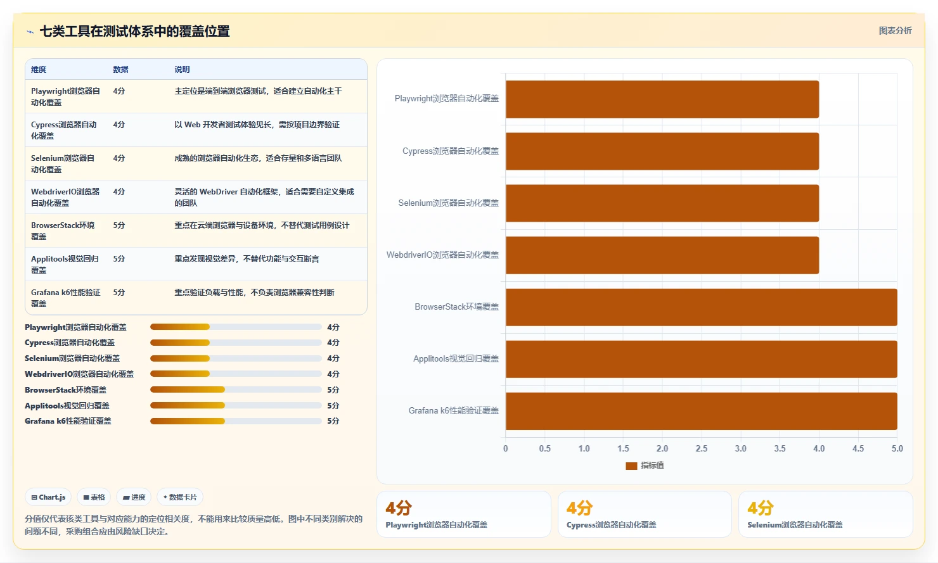Click the description 主定位是端到端浏览器测试
The image size is (938, 563).
258,91
